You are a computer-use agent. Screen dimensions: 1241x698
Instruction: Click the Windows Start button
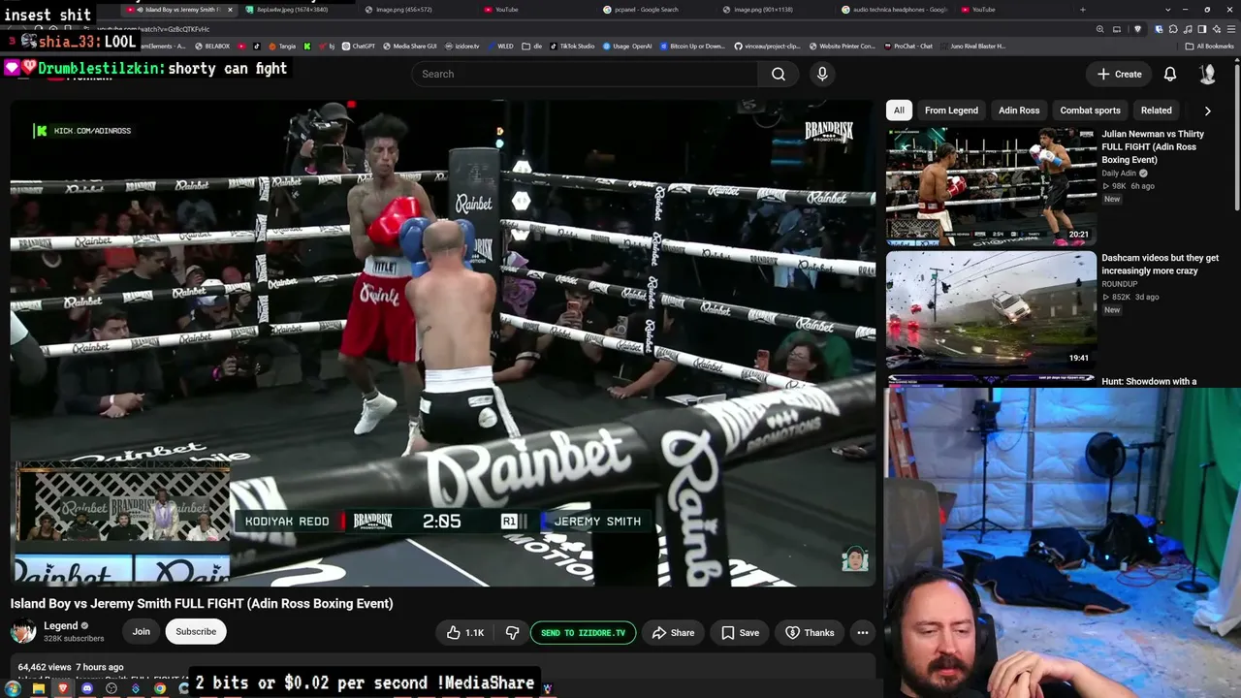click(x=14, y=688)
